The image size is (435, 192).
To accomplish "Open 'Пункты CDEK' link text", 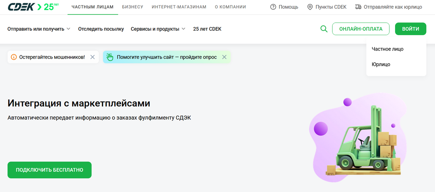I will click(331, 7).
